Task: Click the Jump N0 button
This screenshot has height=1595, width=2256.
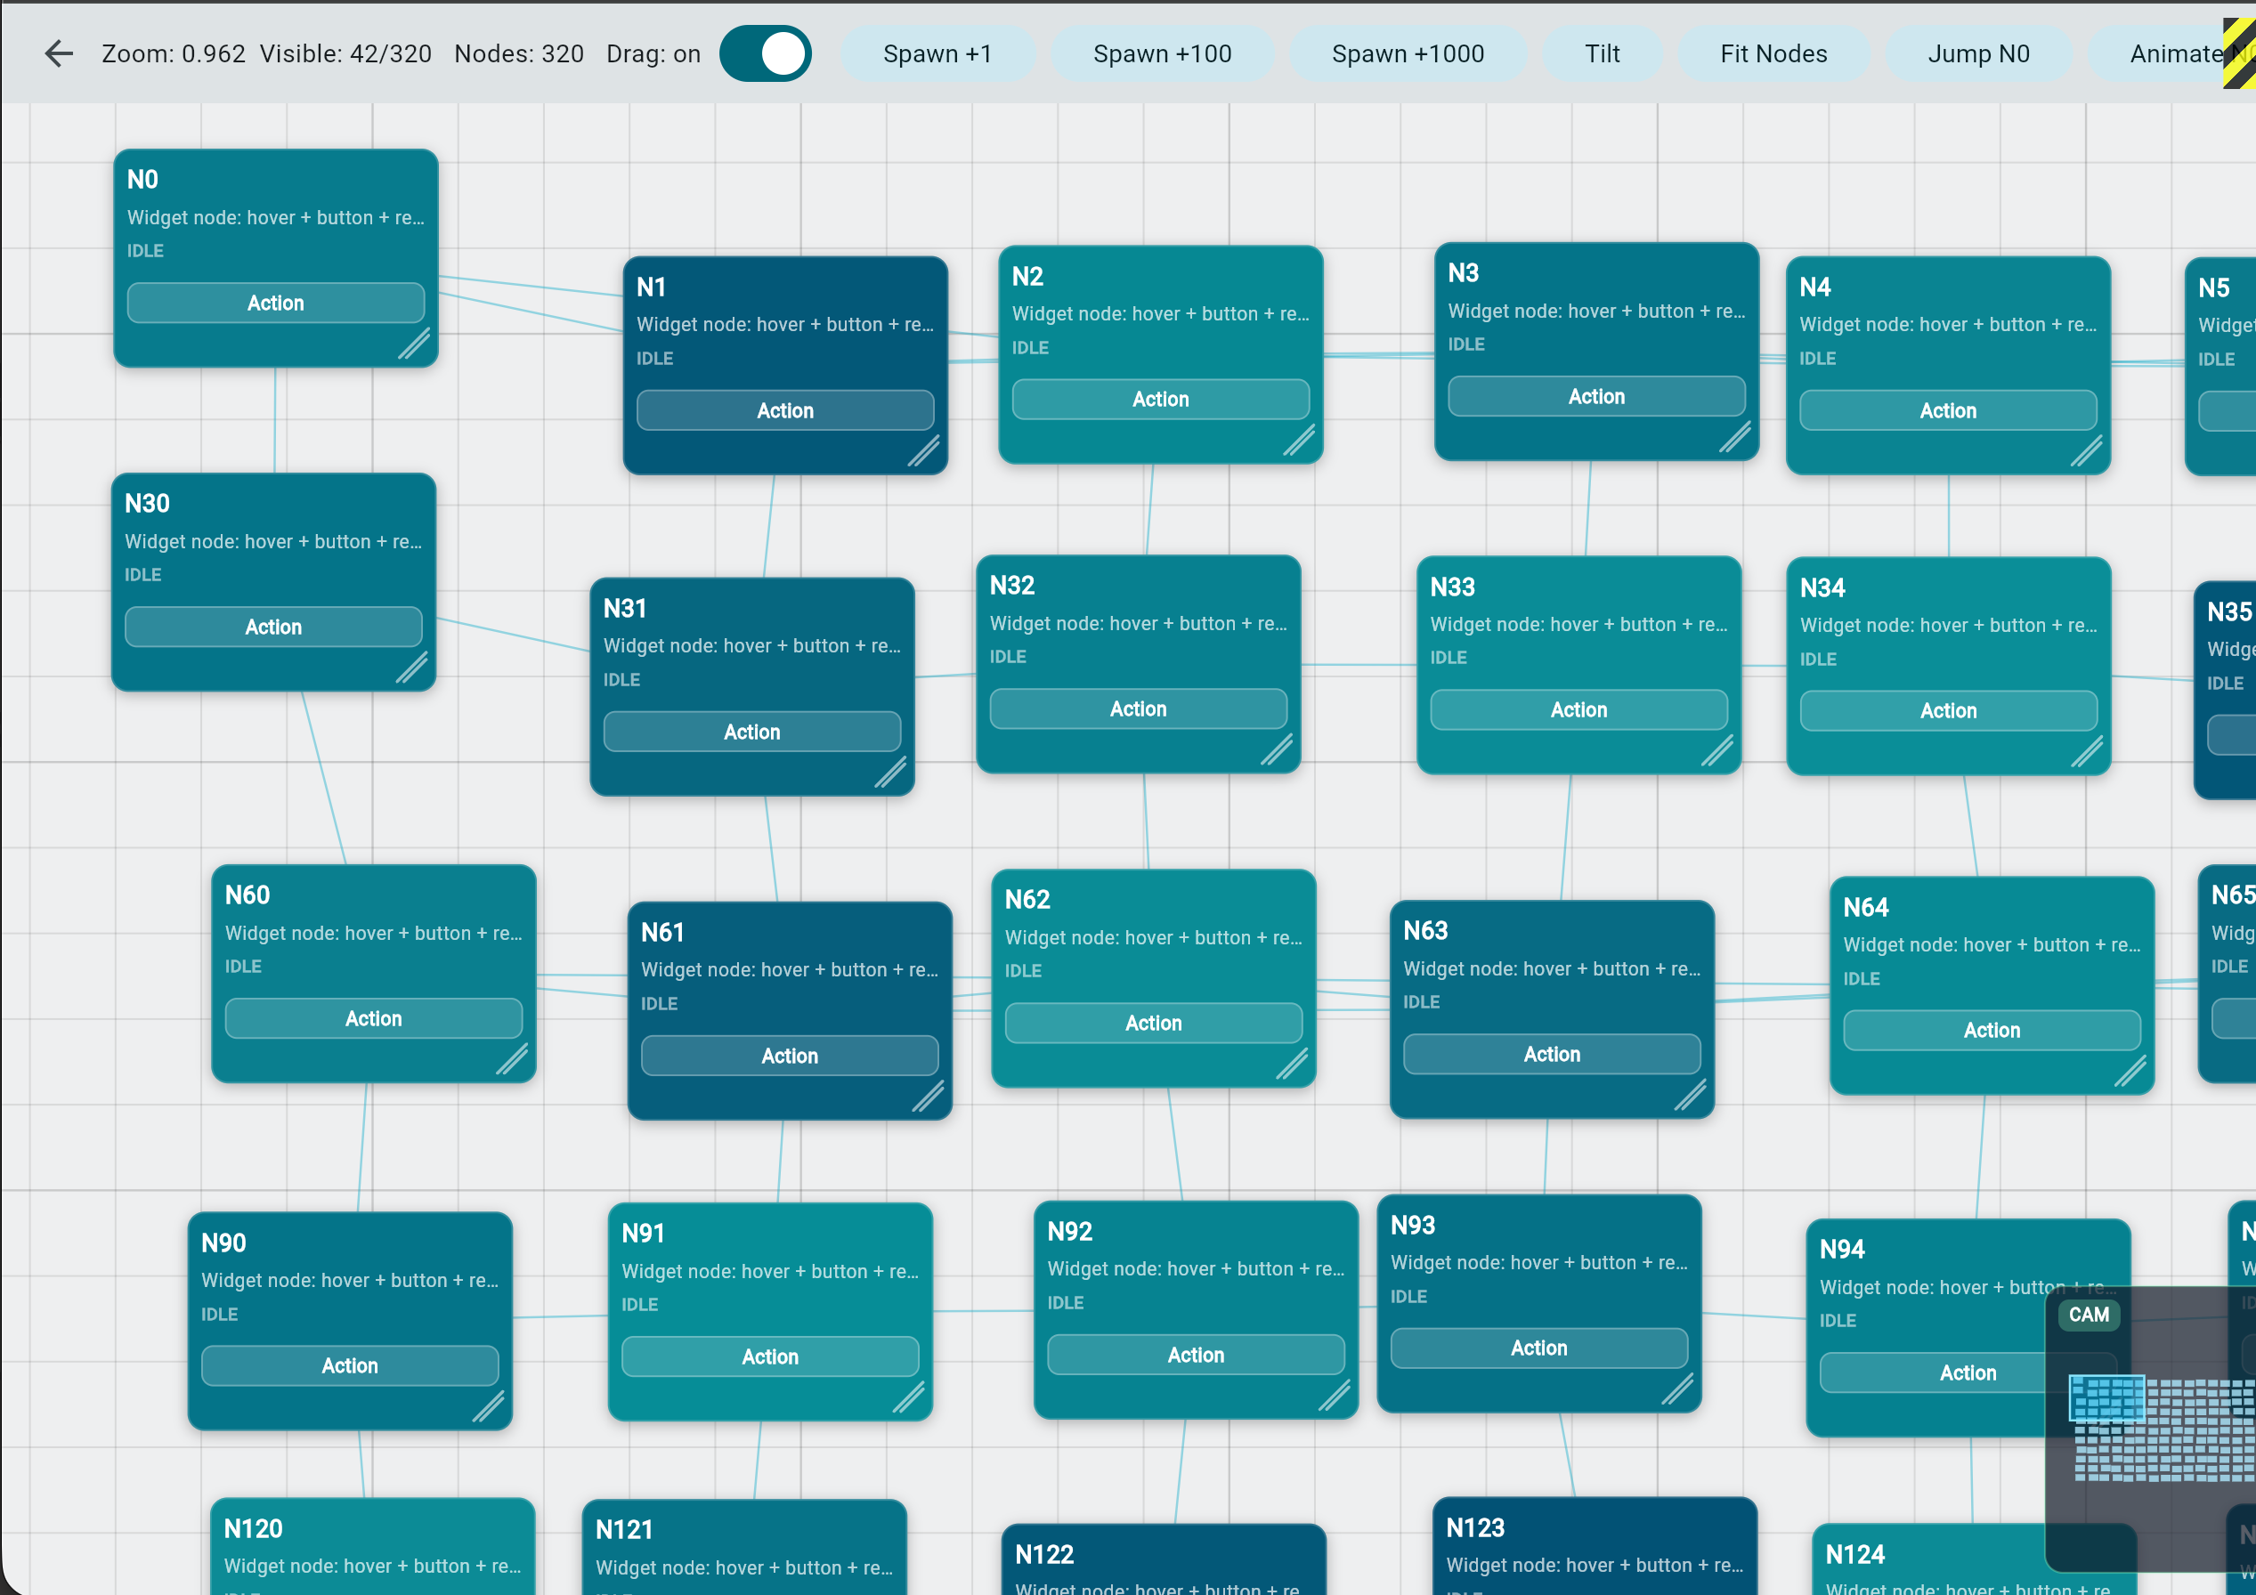Action: tap(1977, 53)
